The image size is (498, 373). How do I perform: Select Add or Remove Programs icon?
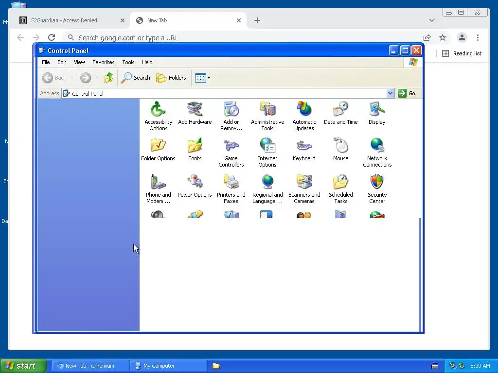231,116
